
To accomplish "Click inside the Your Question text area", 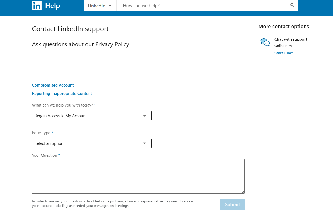I will (x=138, y=176).
